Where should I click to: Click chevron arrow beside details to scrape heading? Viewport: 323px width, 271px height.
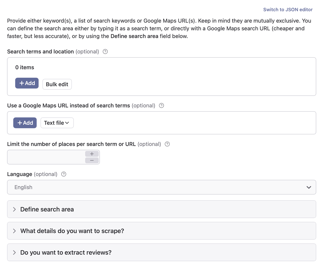(15, 231)
